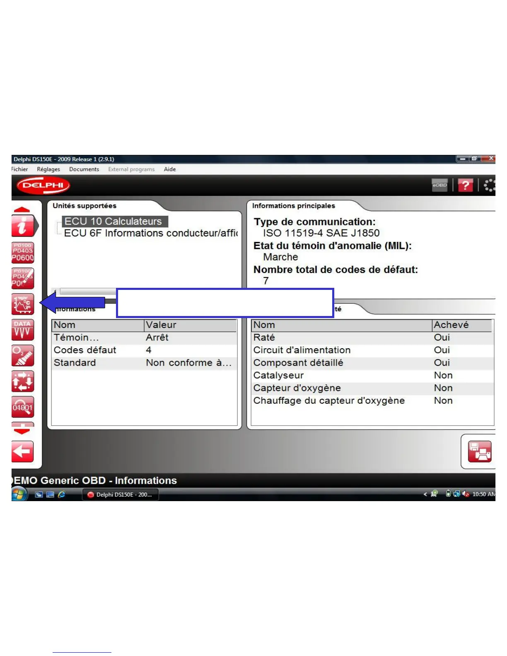Click Oui in Composant détaillé row
Screen dimensions: 507x656
(x=442, y=363)
